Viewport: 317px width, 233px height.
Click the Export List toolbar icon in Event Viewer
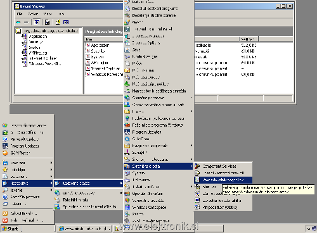pyautogui.click(x=48, y=22)
